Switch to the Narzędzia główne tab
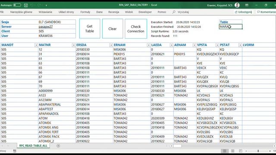 (x=21, y=12)
